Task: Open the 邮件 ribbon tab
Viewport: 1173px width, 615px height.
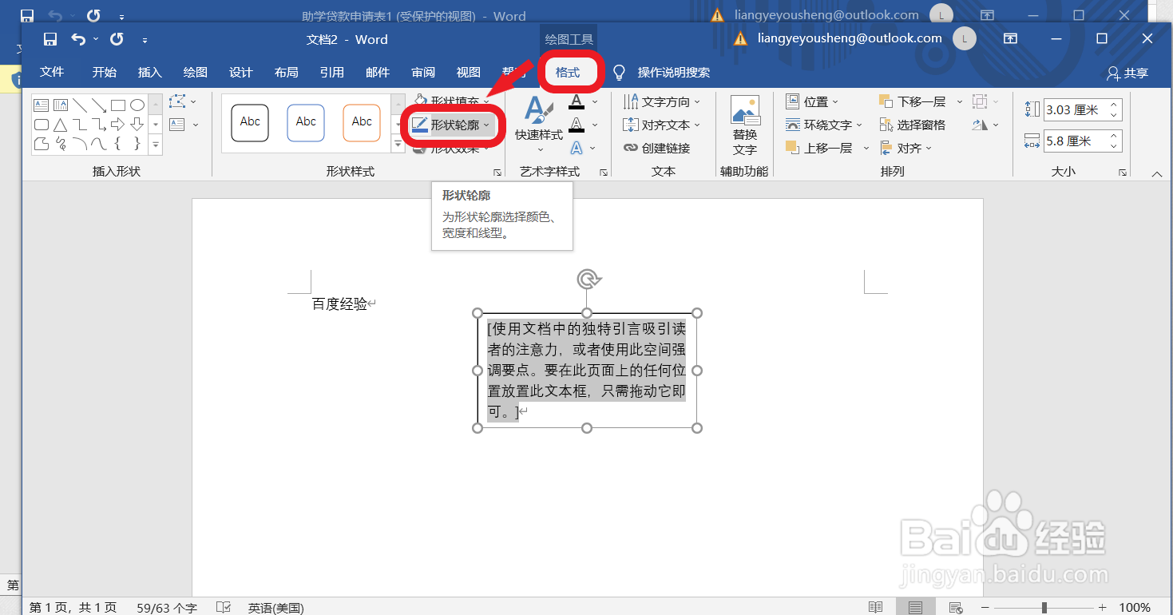Action: click(x=377, y=72)
